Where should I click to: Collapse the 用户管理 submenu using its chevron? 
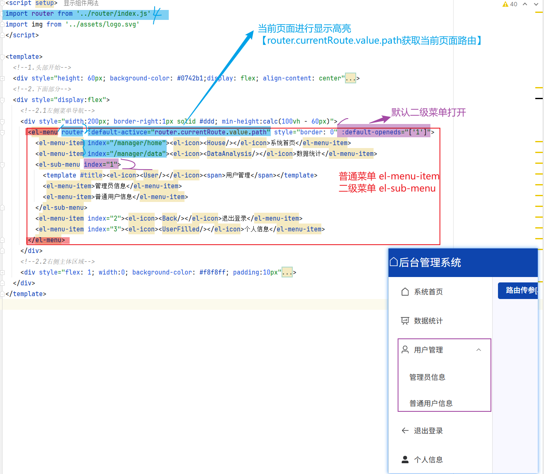478,350
